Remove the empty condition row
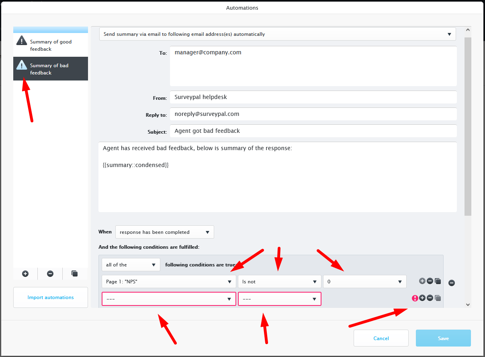The height and width of the screenshot is (357, 485). 430,298
